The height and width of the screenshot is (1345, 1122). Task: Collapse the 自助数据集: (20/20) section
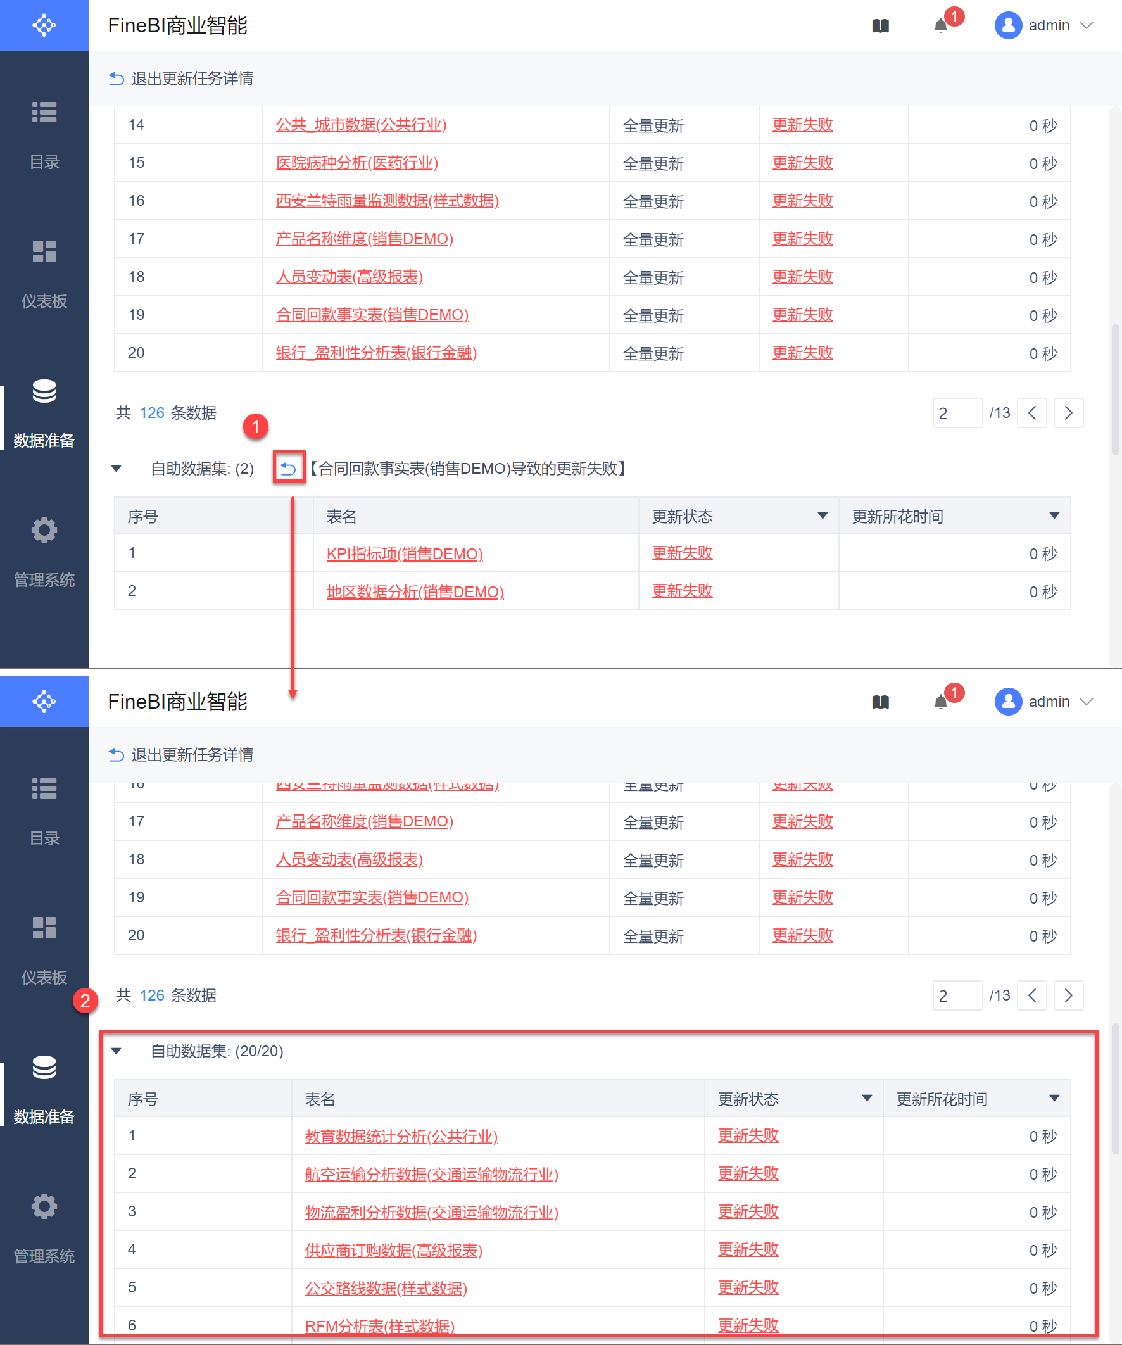pos(117,1051)
